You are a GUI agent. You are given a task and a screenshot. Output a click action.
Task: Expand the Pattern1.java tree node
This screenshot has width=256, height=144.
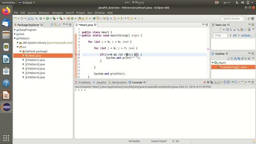pyautogui.click(x=23, y=60)
